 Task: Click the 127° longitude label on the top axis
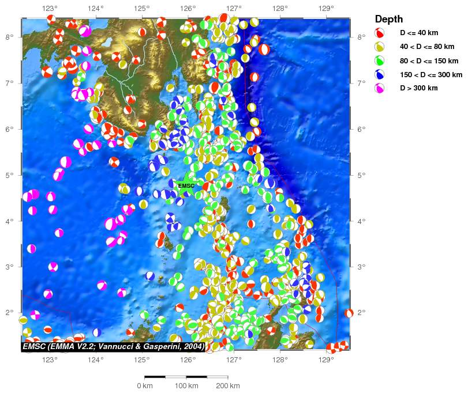pyautogui.click(x=234, y=8)
